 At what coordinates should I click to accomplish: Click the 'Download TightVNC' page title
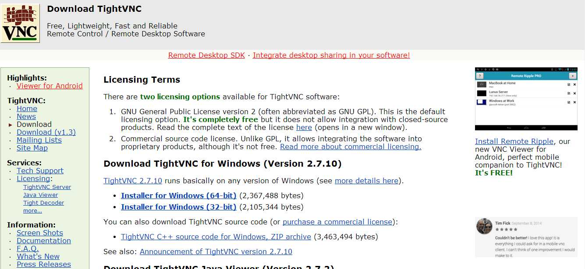[94, 9]
